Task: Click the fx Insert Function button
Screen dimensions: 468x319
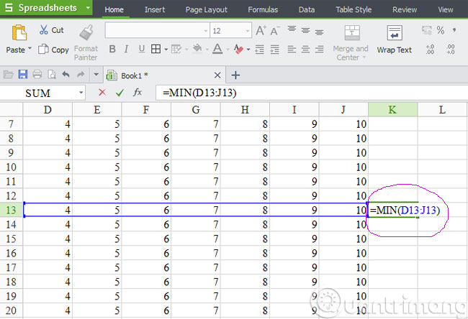Action: 138,93
